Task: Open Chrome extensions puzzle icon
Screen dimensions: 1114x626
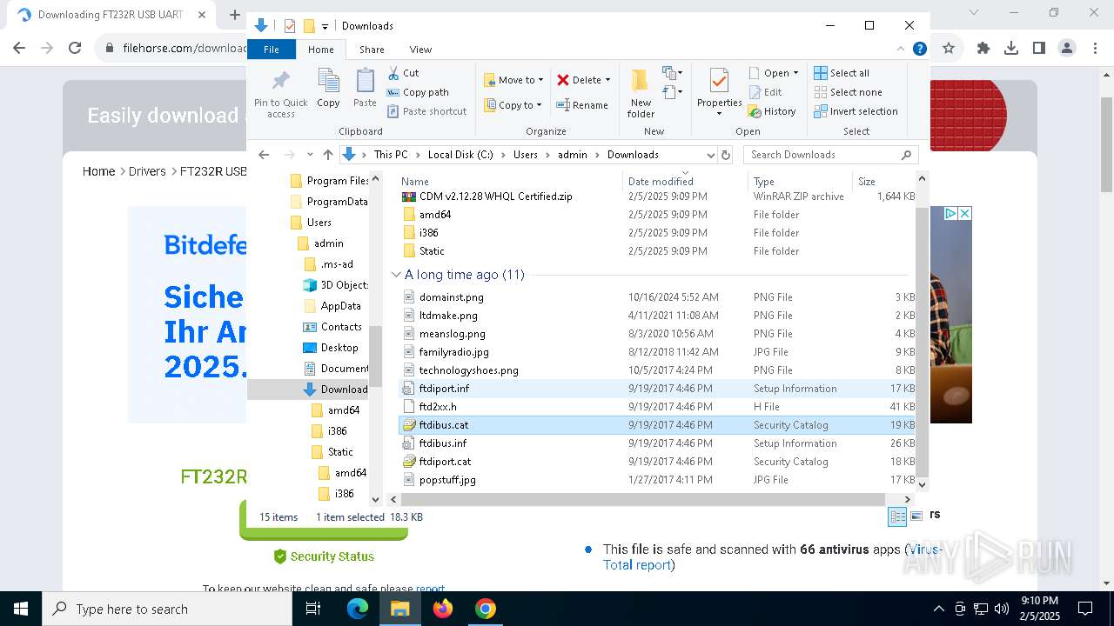Action: tap(983, 49)
